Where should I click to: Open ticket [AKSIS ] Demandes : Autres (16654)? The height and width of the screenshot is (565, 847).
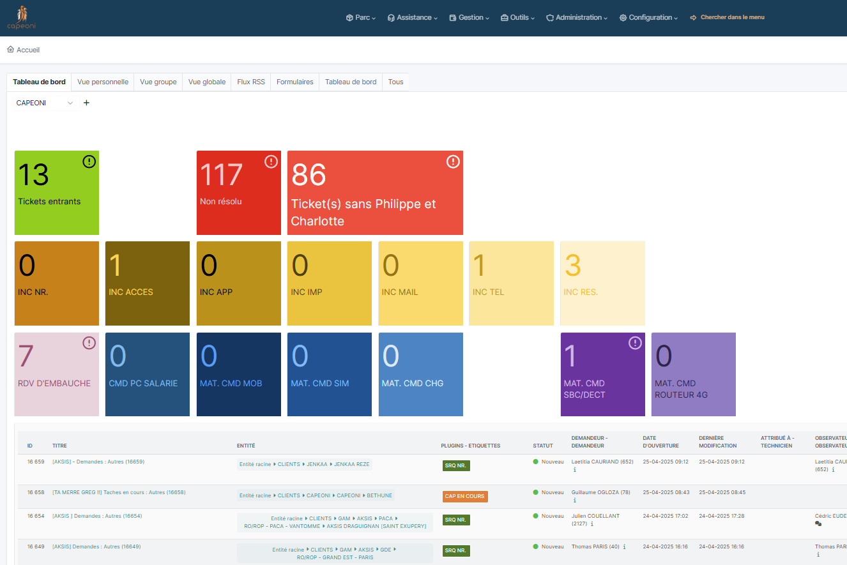pyautogui.click(x=97, y=516)
